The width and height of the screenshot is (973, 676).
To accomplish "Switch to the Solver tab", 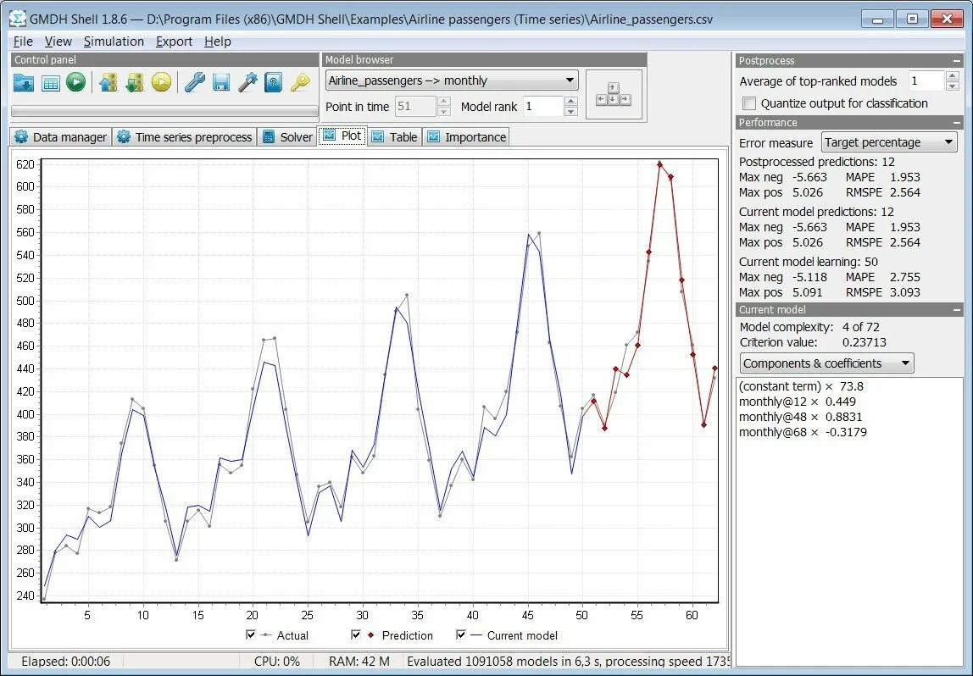I will coord(287,137).
